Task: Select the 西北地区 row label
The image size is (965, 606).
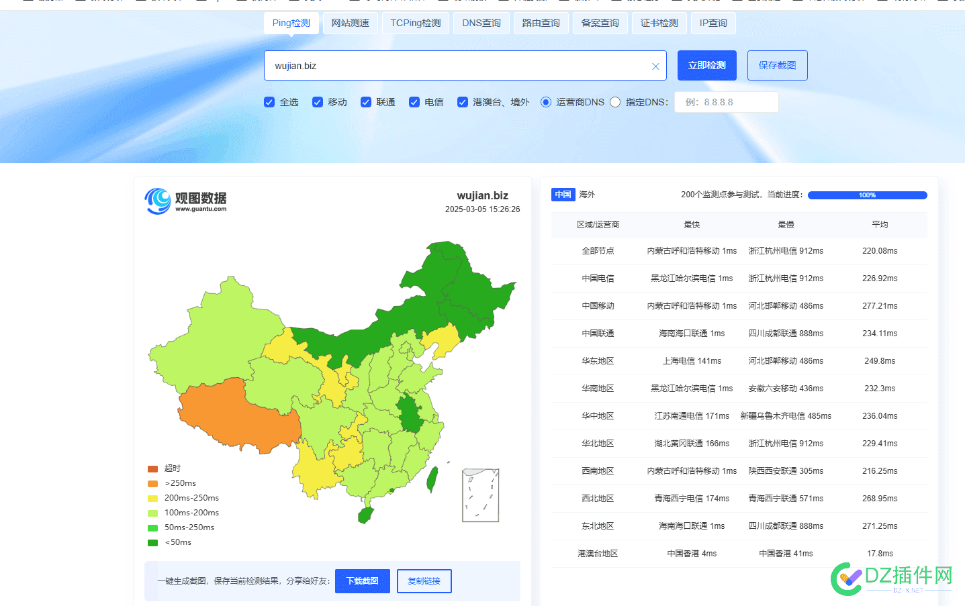Action: click(x=598, y=499)
